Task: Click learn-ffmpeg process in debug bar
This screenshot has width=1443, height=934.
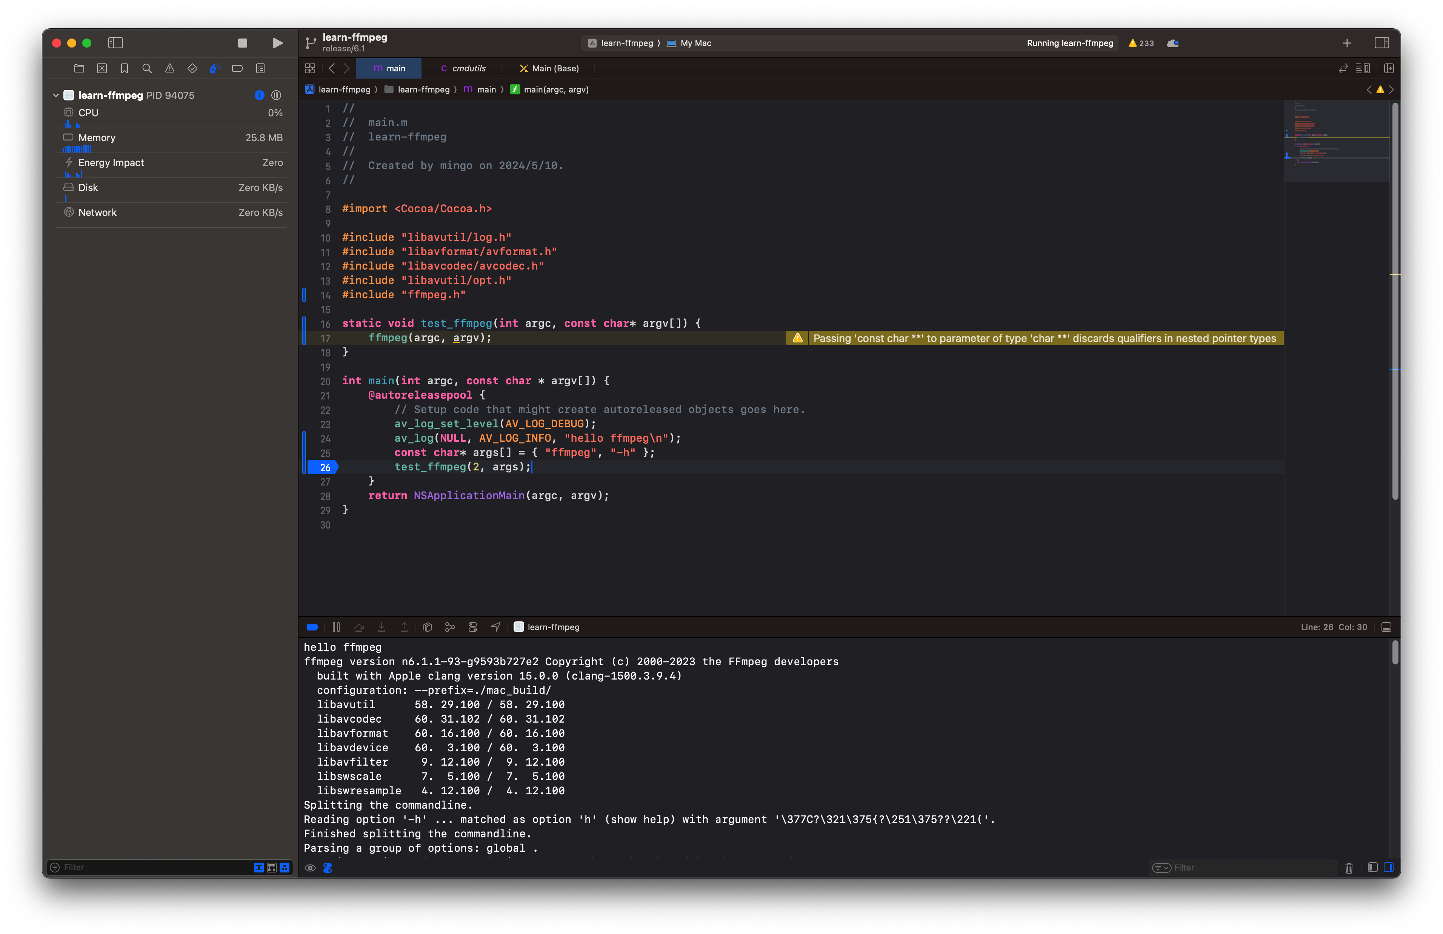Action: tap(547, 627)
